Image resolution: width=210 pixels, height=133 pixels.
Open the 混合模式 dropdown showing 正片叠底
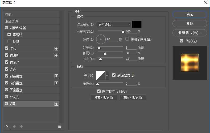114,24
